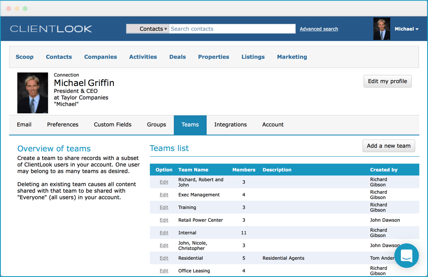This screenshot has width=428, height=277.
Task: Click the ClientLook logo
Action: click(51, 29)
